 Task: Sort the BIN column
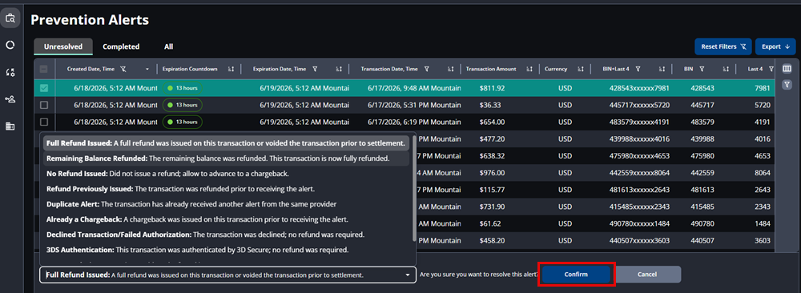pyautogui.click(x=726, y=69)
